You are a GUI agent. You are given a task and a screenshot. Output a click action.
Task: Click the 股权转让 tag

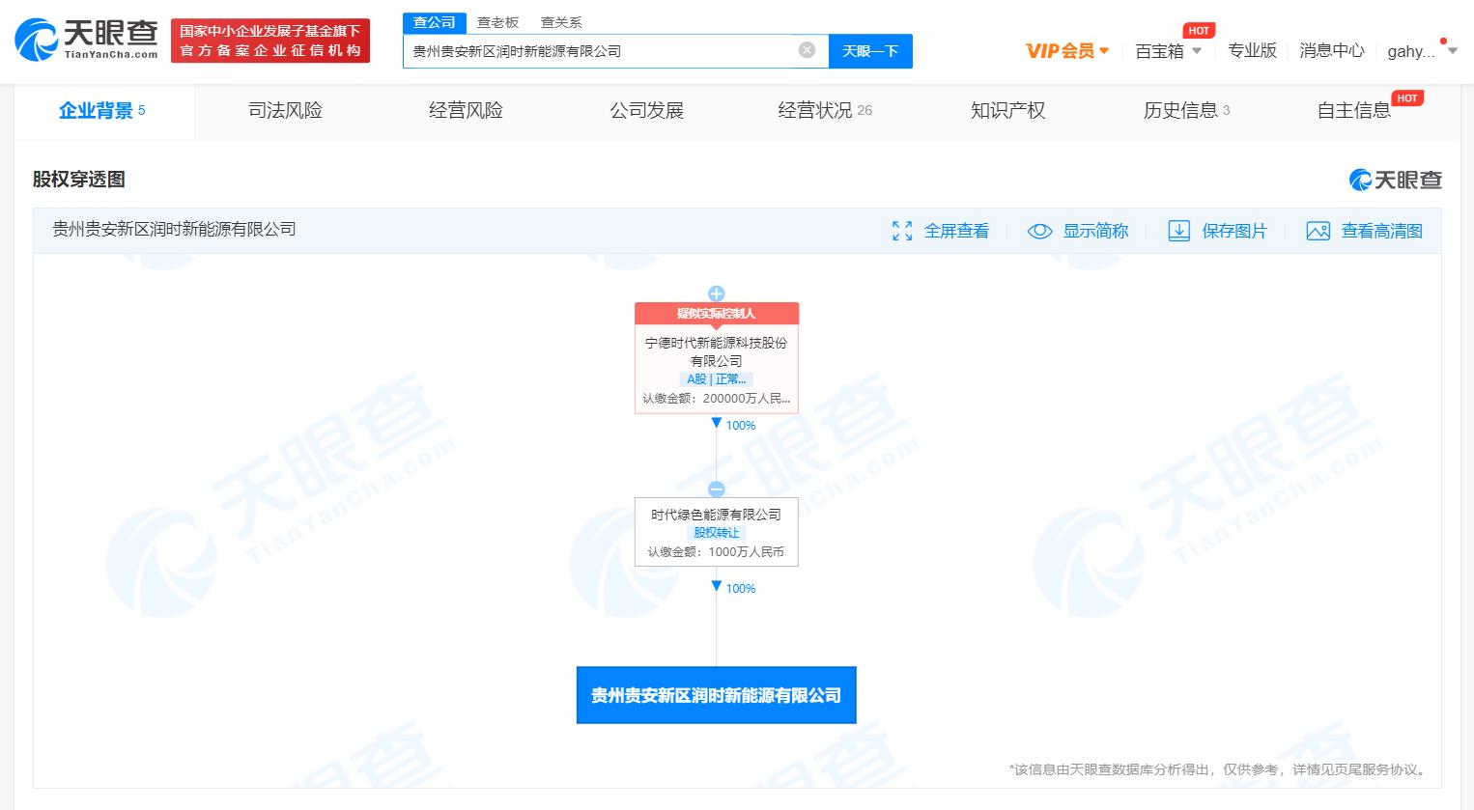(x=716, y=533)
